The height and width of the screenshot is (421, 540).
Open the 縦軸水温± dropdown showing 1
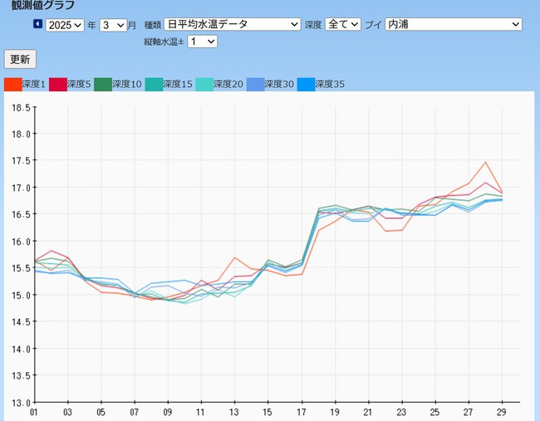[x=202, y=42]
